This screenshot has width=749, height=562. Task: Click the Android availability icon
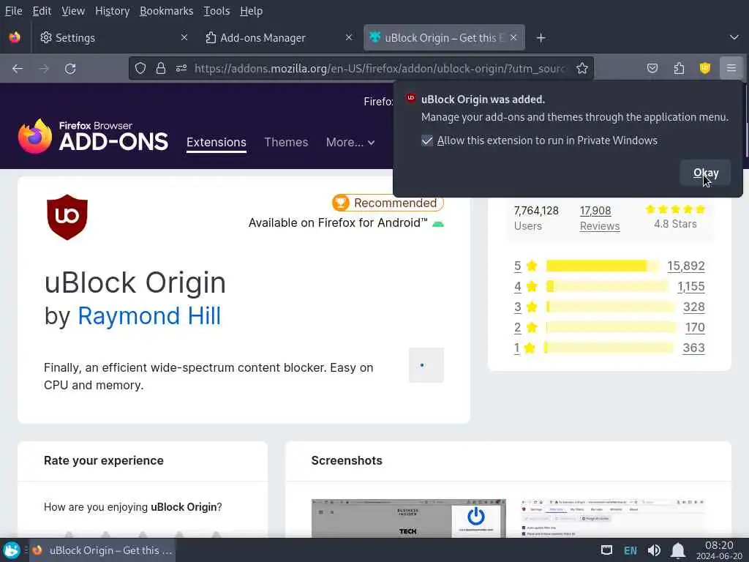(437, 224)
